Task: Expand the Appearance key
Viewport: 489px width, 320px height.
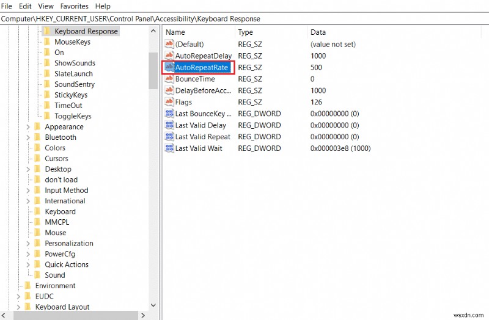Action: click(x=28, y=127)
